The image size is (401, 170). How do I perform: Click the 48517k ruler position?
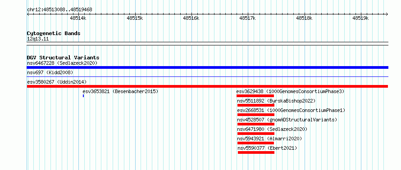pos(247,18)
